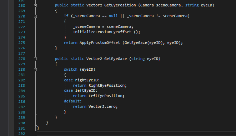Click the null keyword in the if condition
This screenshot has height=136, width=236.
[113, 16]
